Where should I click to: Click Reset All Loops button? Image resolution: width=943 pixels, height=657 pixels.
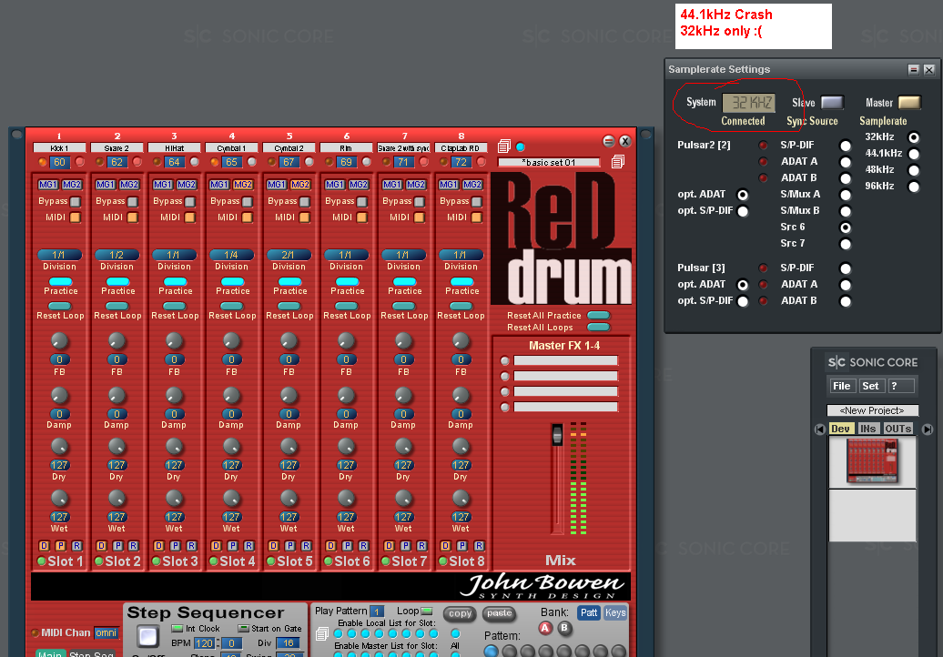pyautogui.click(x=598, y=328)
